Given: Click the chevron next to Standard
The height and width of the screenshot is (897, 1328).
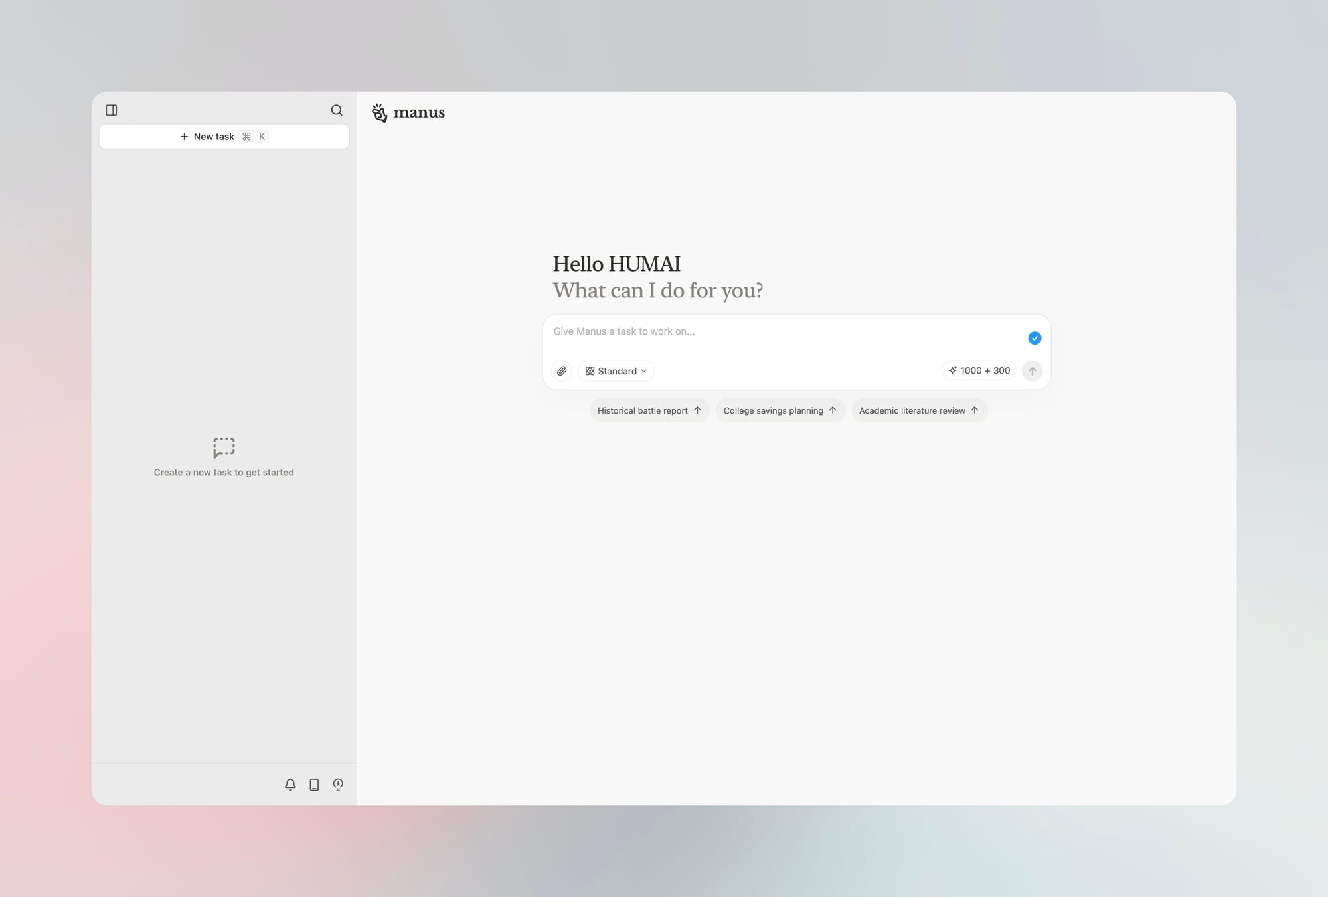Looking at the screenshot, I should 644,371.
